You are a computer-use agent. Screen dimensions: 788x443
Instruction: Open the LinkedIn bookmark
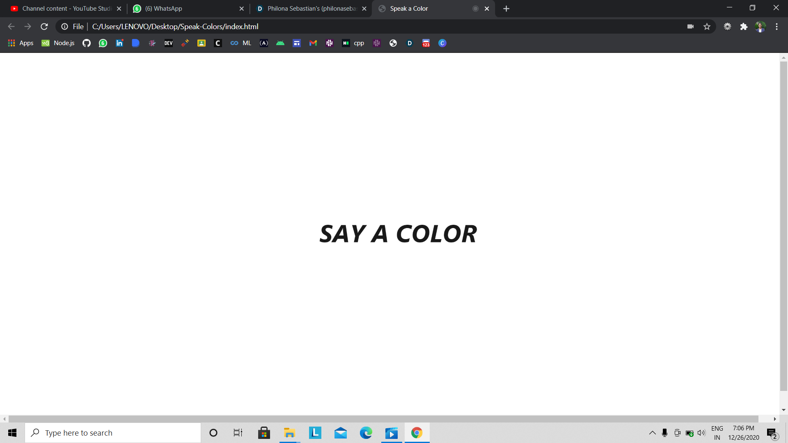pos(119,43)
